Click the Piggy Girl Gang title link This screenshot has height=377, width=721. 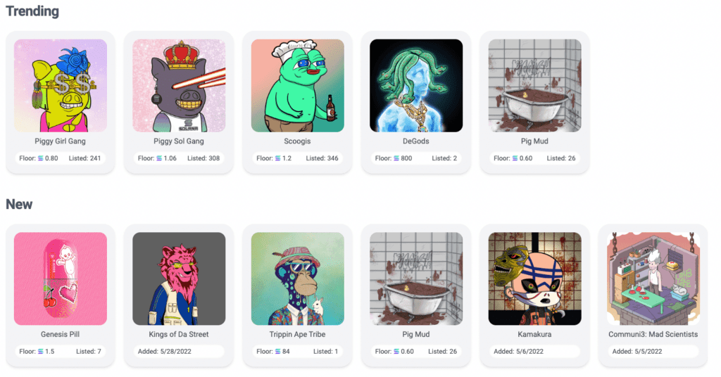pos(61,141)
